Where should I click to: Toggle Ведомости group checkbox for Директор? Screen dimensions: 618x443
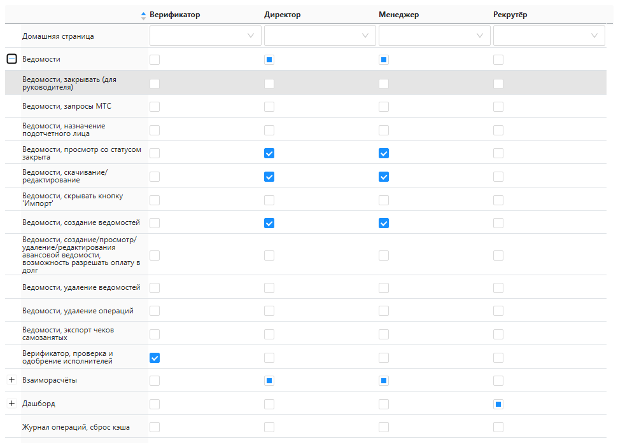tap(269, 60)
